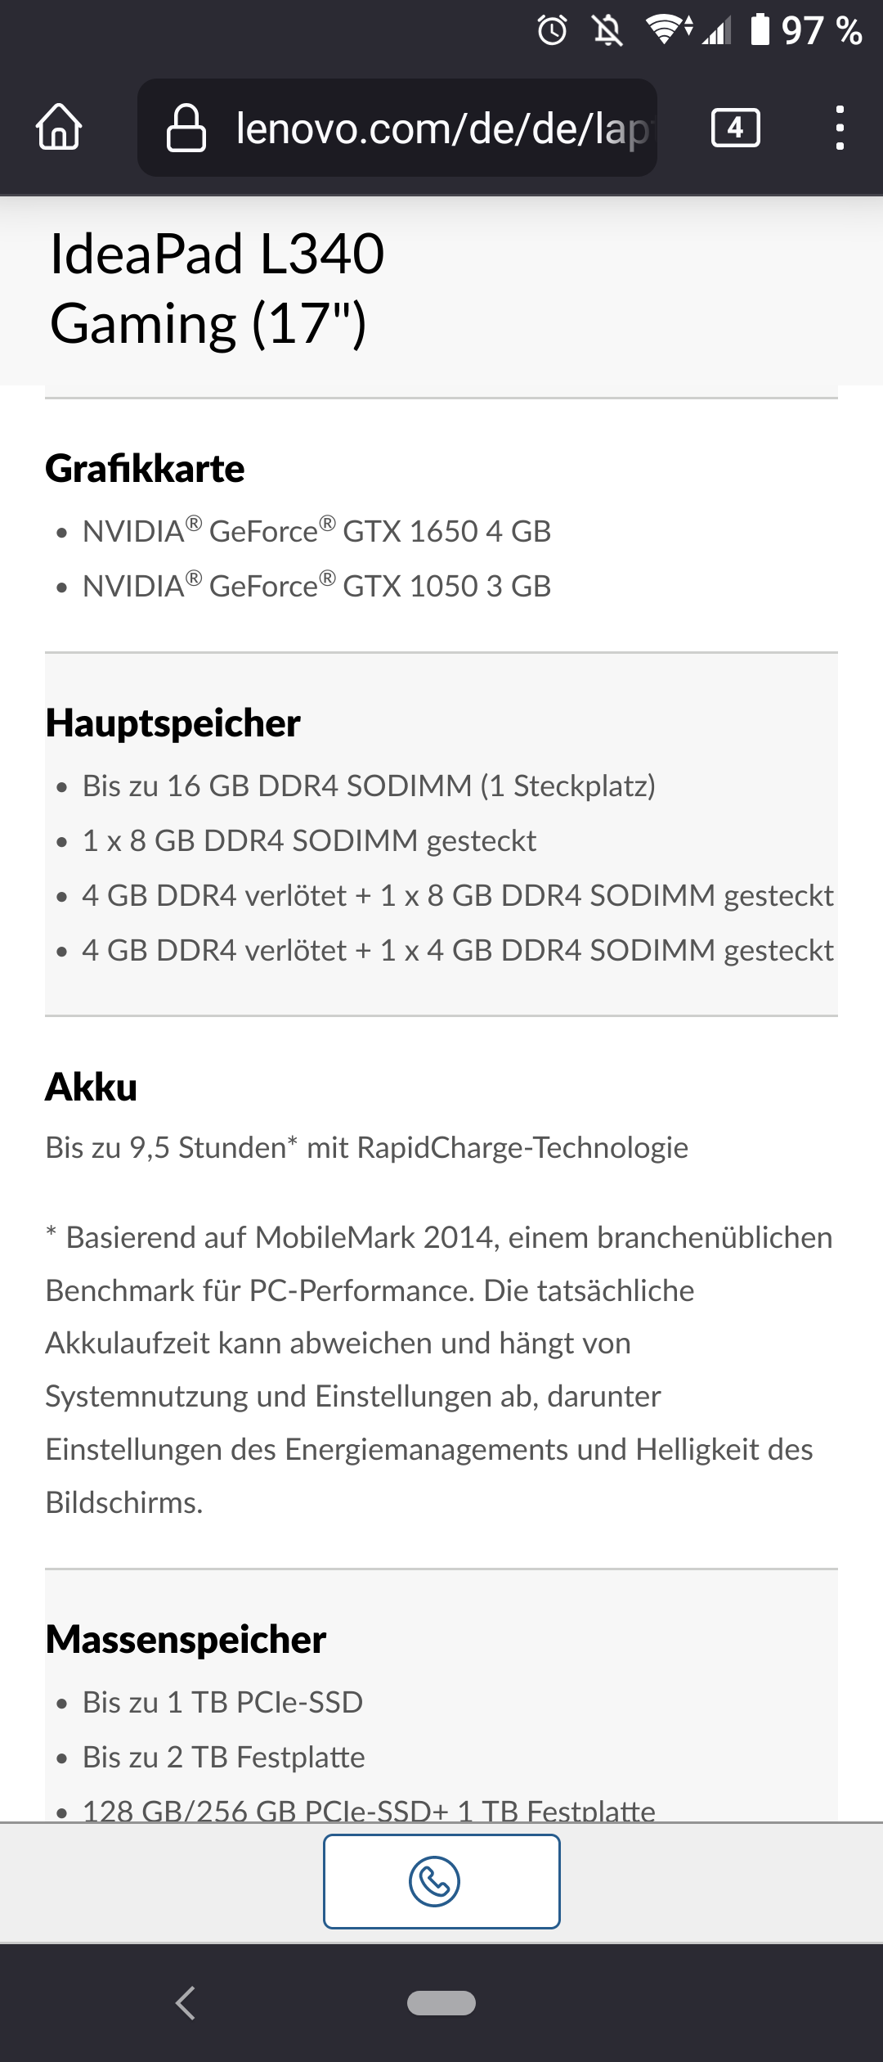The width and height of the screenshot is (883, 2062).
Task: Tap the cellular signal strength icon
Action: point(717,31)
